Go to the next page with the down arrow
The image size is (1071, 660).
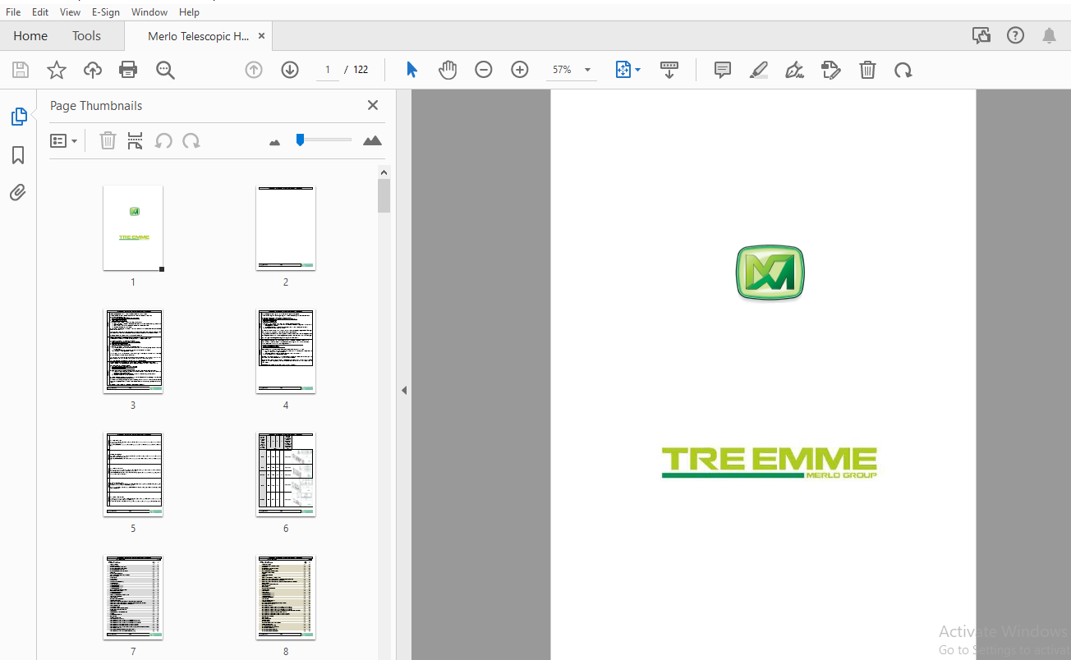[290, 70]
